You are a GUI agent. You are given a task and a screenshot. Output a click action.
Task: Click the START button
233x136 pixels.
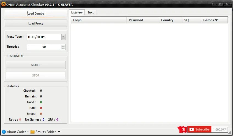pos(36,65)
